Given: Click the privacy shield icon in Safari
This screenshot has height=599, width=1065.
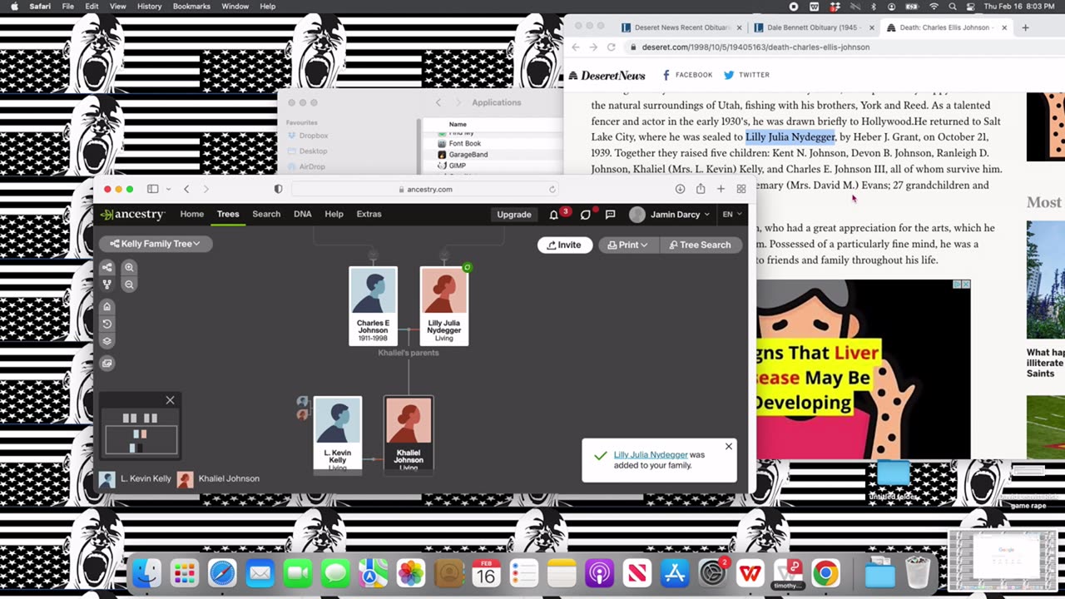Looking at the screenshot, I should pos(279,189).
